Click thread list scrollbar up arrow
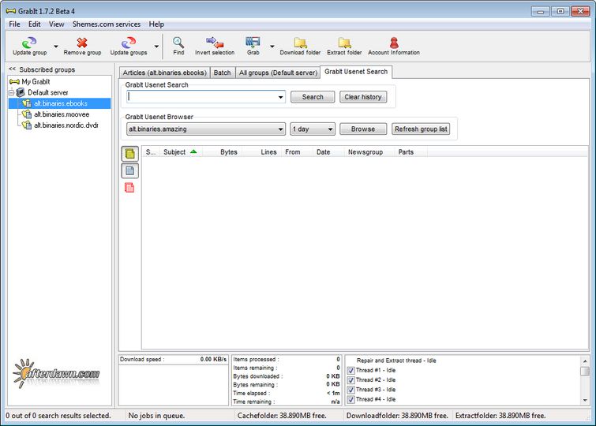The height and width of the screenshot is (426, 596). click(585, 361)
